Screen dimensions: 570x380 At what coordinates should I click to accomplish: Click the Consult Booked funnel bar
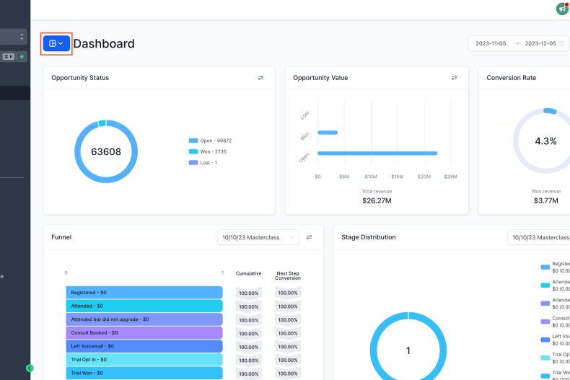[144, 332]
